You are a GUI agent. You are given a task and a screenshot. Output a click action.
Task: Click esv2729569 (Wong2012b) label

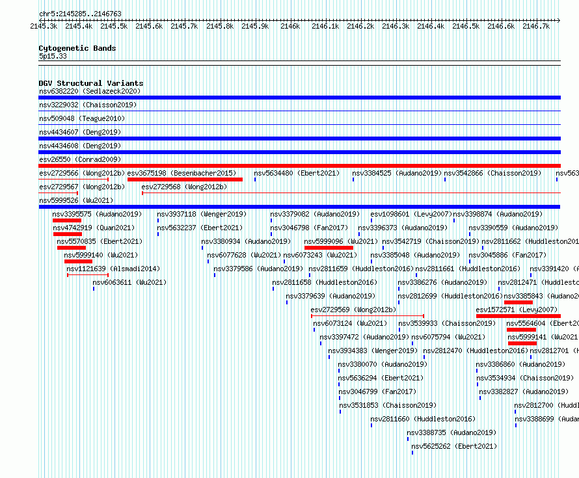point(353,310)
